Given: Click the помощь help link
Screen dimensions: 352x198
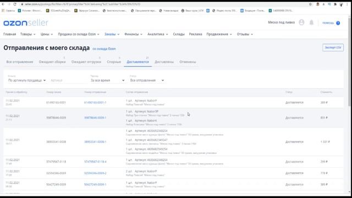Looking at the screenshot, I should point(328,23).
